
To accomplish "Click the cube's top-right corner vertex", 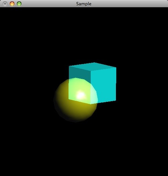I will click(116, 67).
